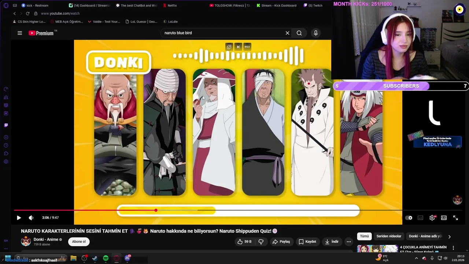Open the YouTube hamburger guide menu
469x264 pixels.
point(20,33)
